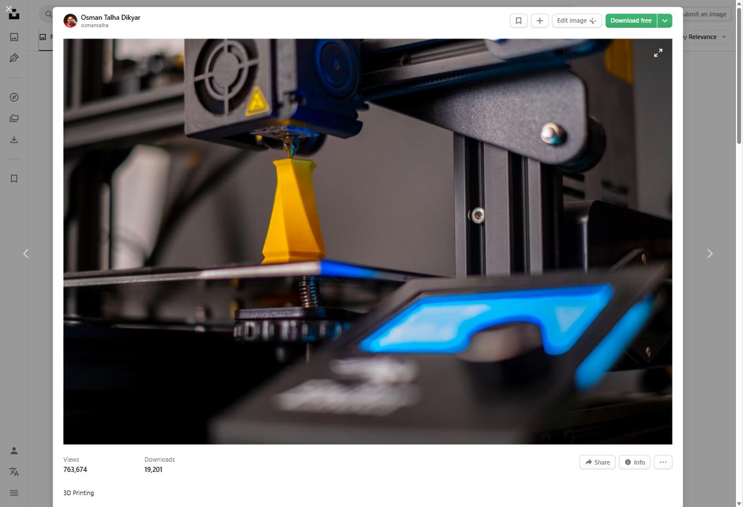This screenshot has width=749, height=507.
Task: Click the Share button
Action: (x=597, y=462)
